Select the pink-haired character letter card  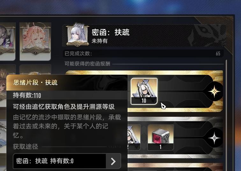coord(35,41)
